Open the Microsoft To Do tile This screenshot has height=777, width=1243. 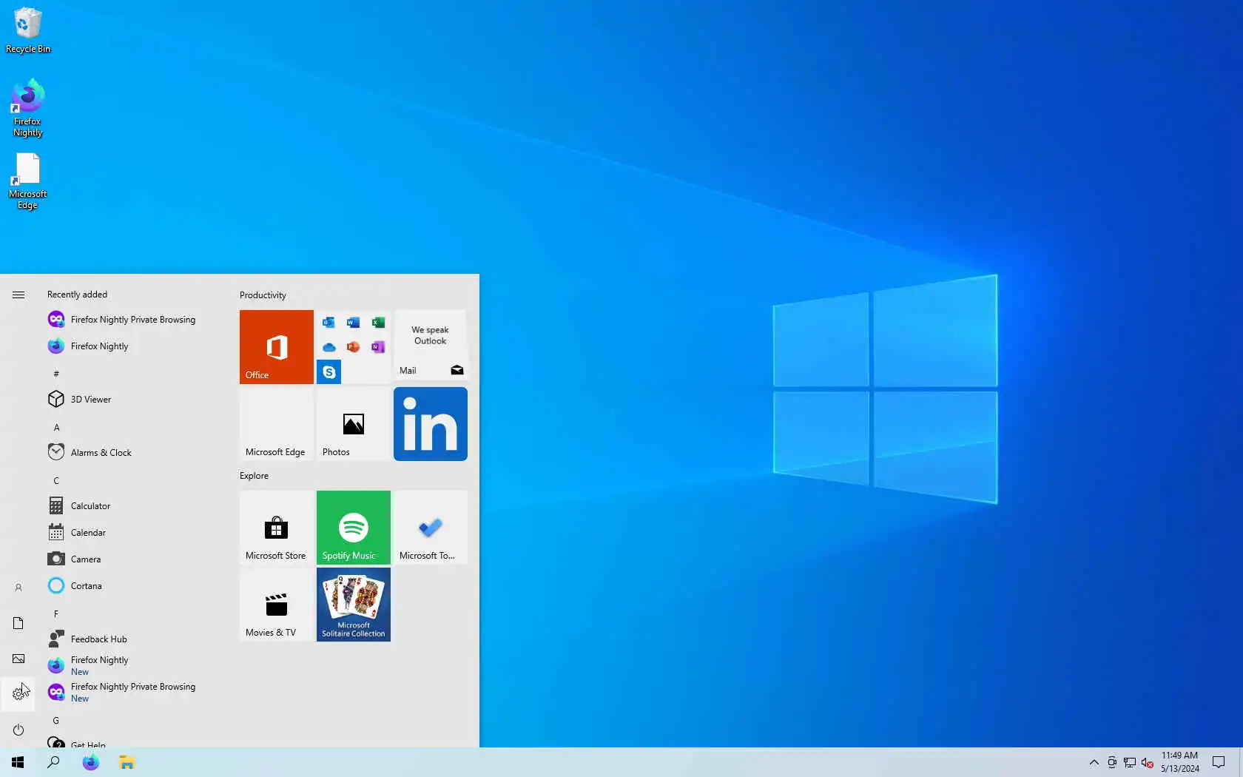[431, 528]
